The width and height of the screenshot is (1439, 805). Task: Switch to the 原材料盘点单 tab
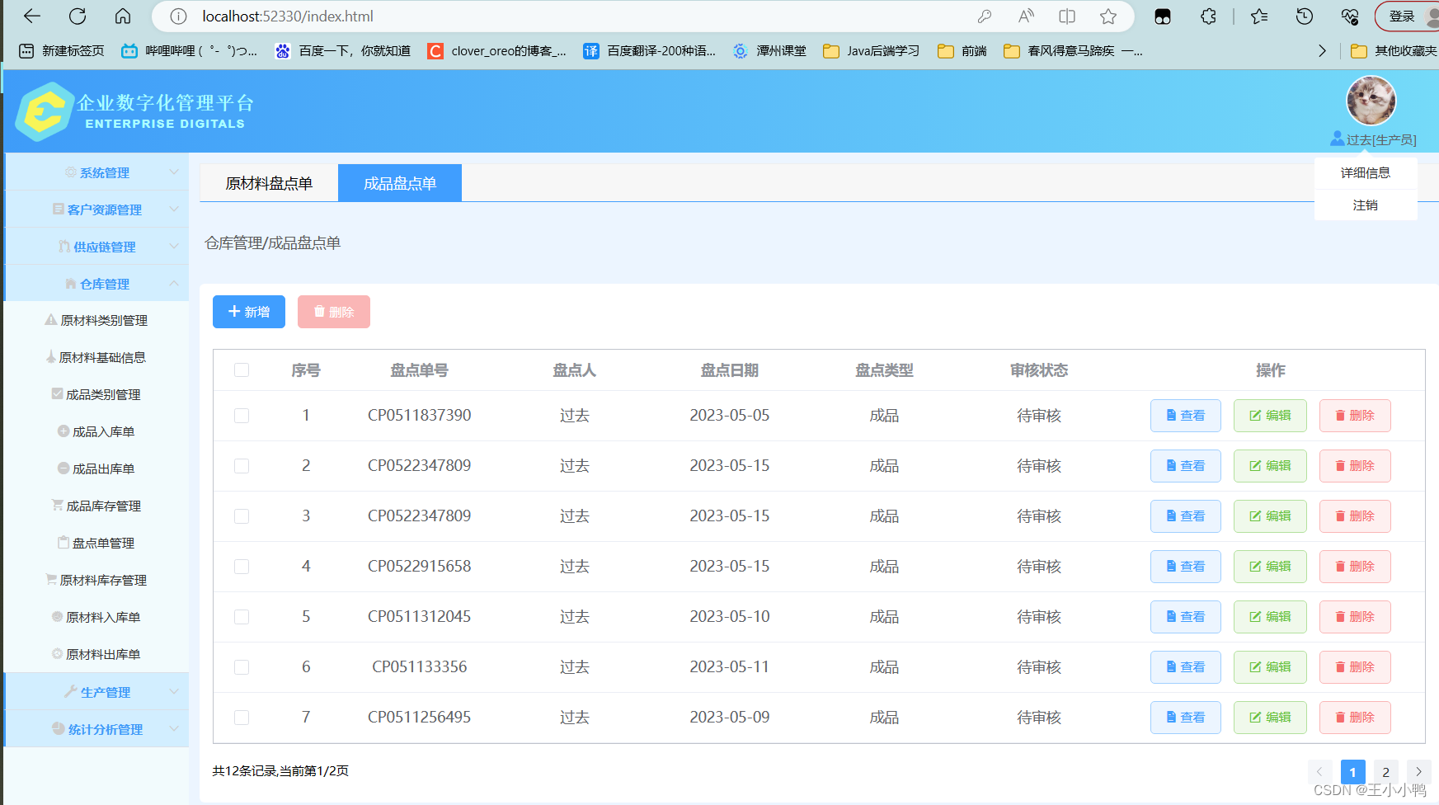click(x=267, y=182)
